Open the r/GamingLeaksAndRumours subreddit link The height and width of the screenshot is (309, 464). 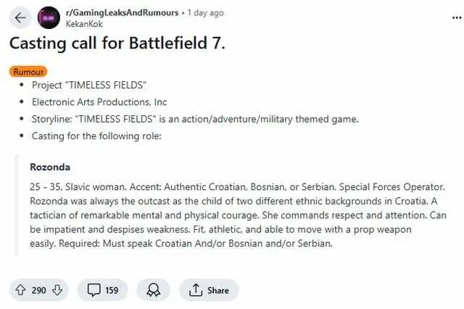pos(124,12)
